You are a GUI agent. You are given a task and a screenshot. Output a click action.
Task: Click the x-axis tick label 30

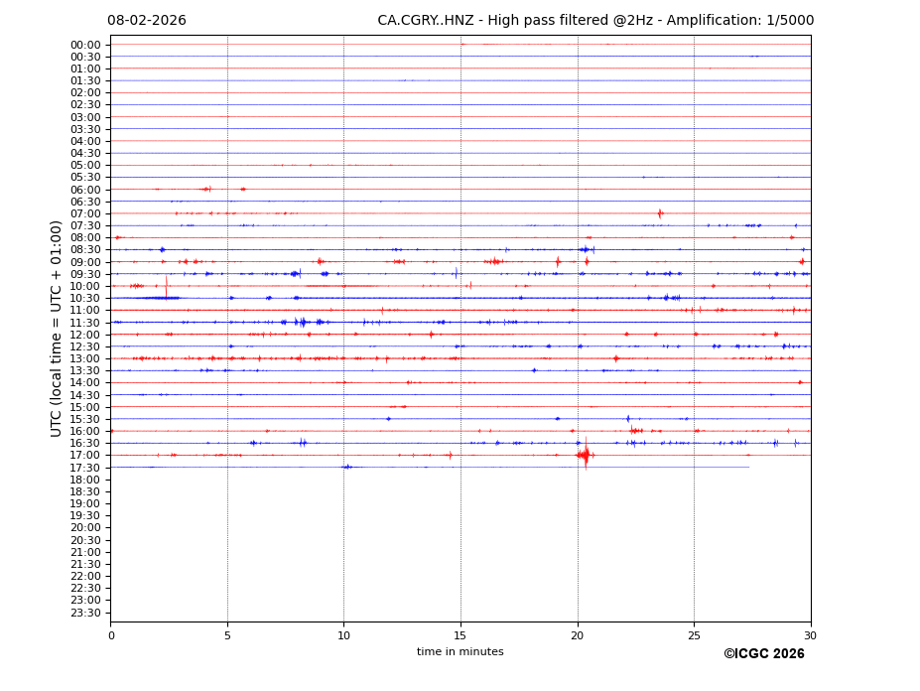(810, 635)
